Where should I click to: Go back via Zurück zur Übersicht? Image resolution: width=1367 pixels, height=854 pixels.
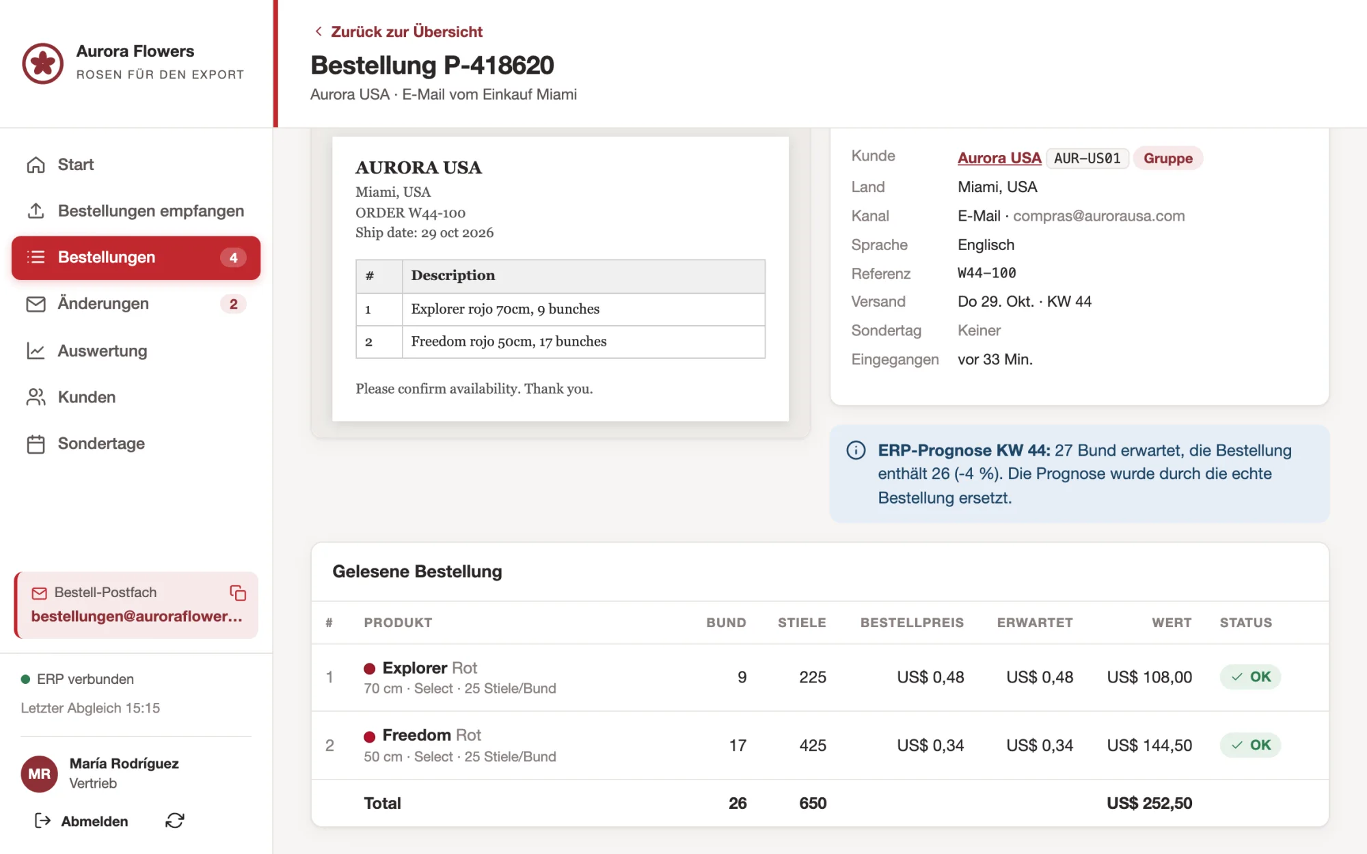398,31
